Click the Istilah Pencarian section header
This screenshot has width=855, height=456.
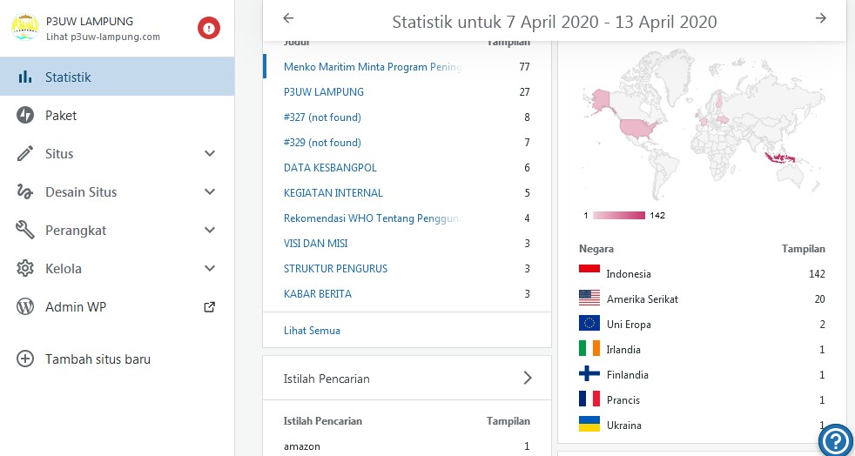point(407,378)
